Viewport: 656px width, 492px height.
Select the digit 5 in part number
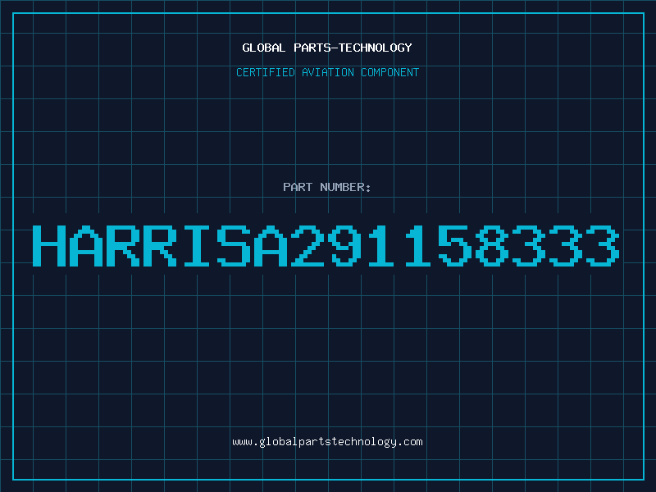(x=454, y=245)
